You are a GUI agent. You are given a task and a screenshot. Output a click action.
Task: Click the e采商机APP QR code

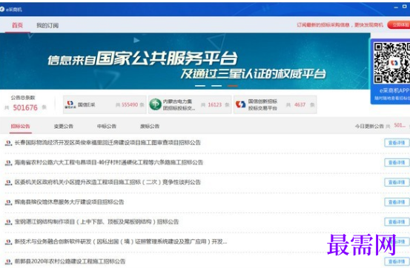[x=391, y=63]
